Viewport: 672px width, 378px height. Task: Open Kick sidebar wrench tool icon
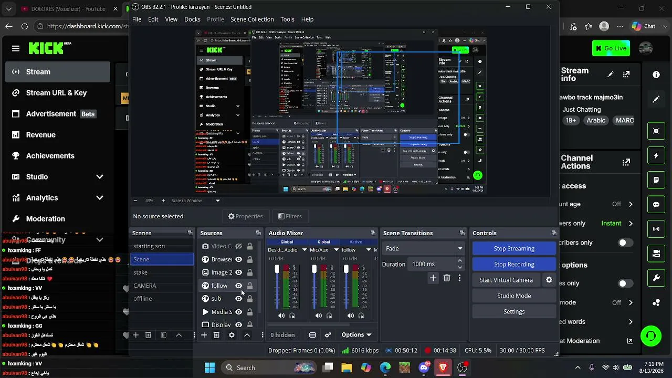click(x=656, y=278)
